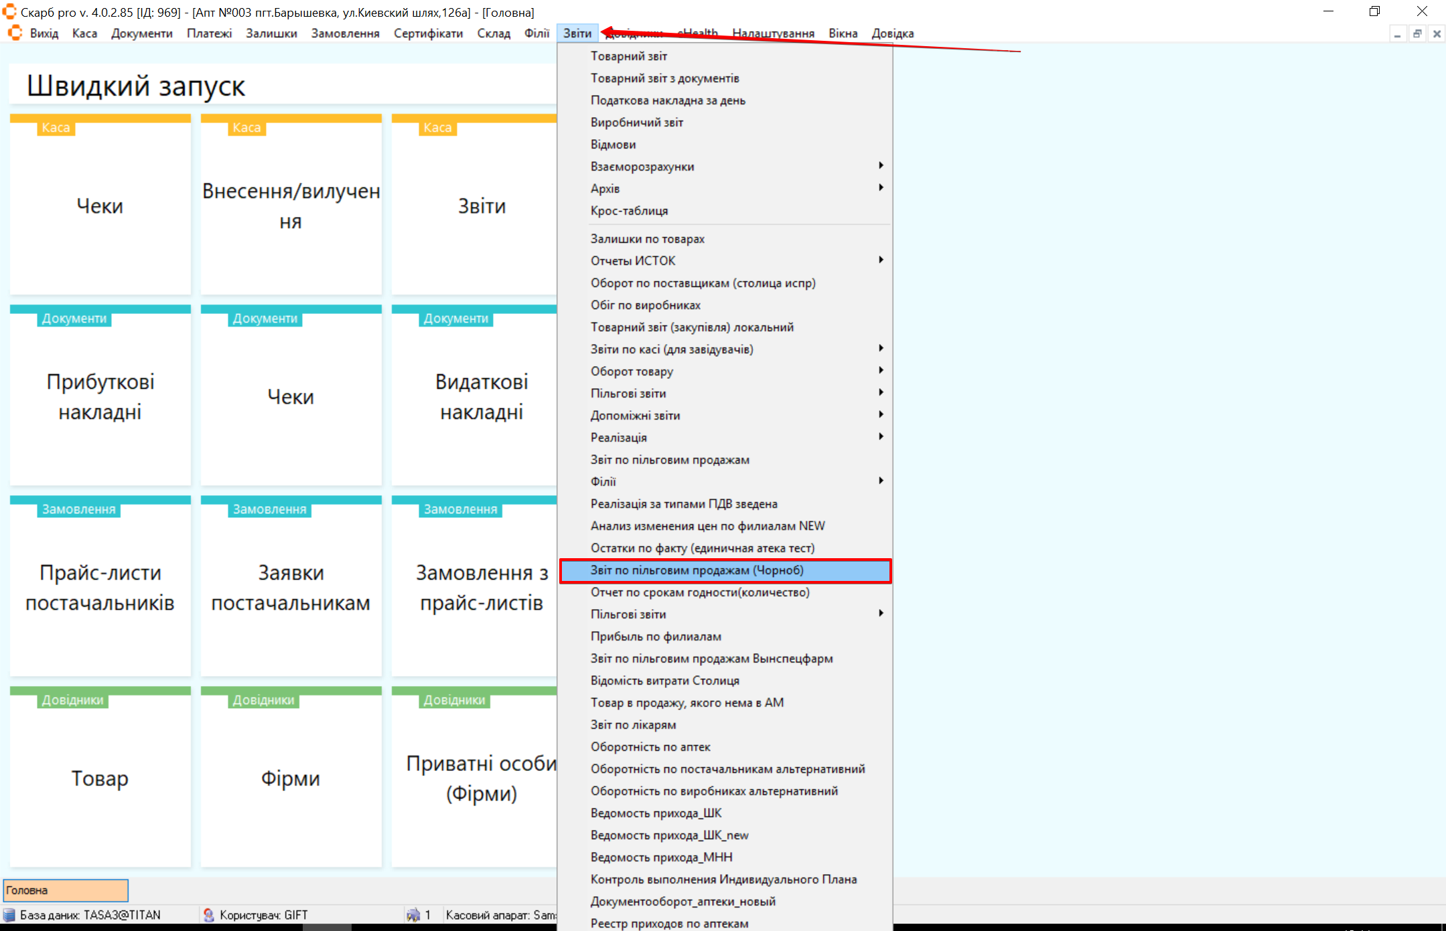The image size is (1446, 931).
Task: Open the Замовлення menu
Action: click(x=346, y=33)
